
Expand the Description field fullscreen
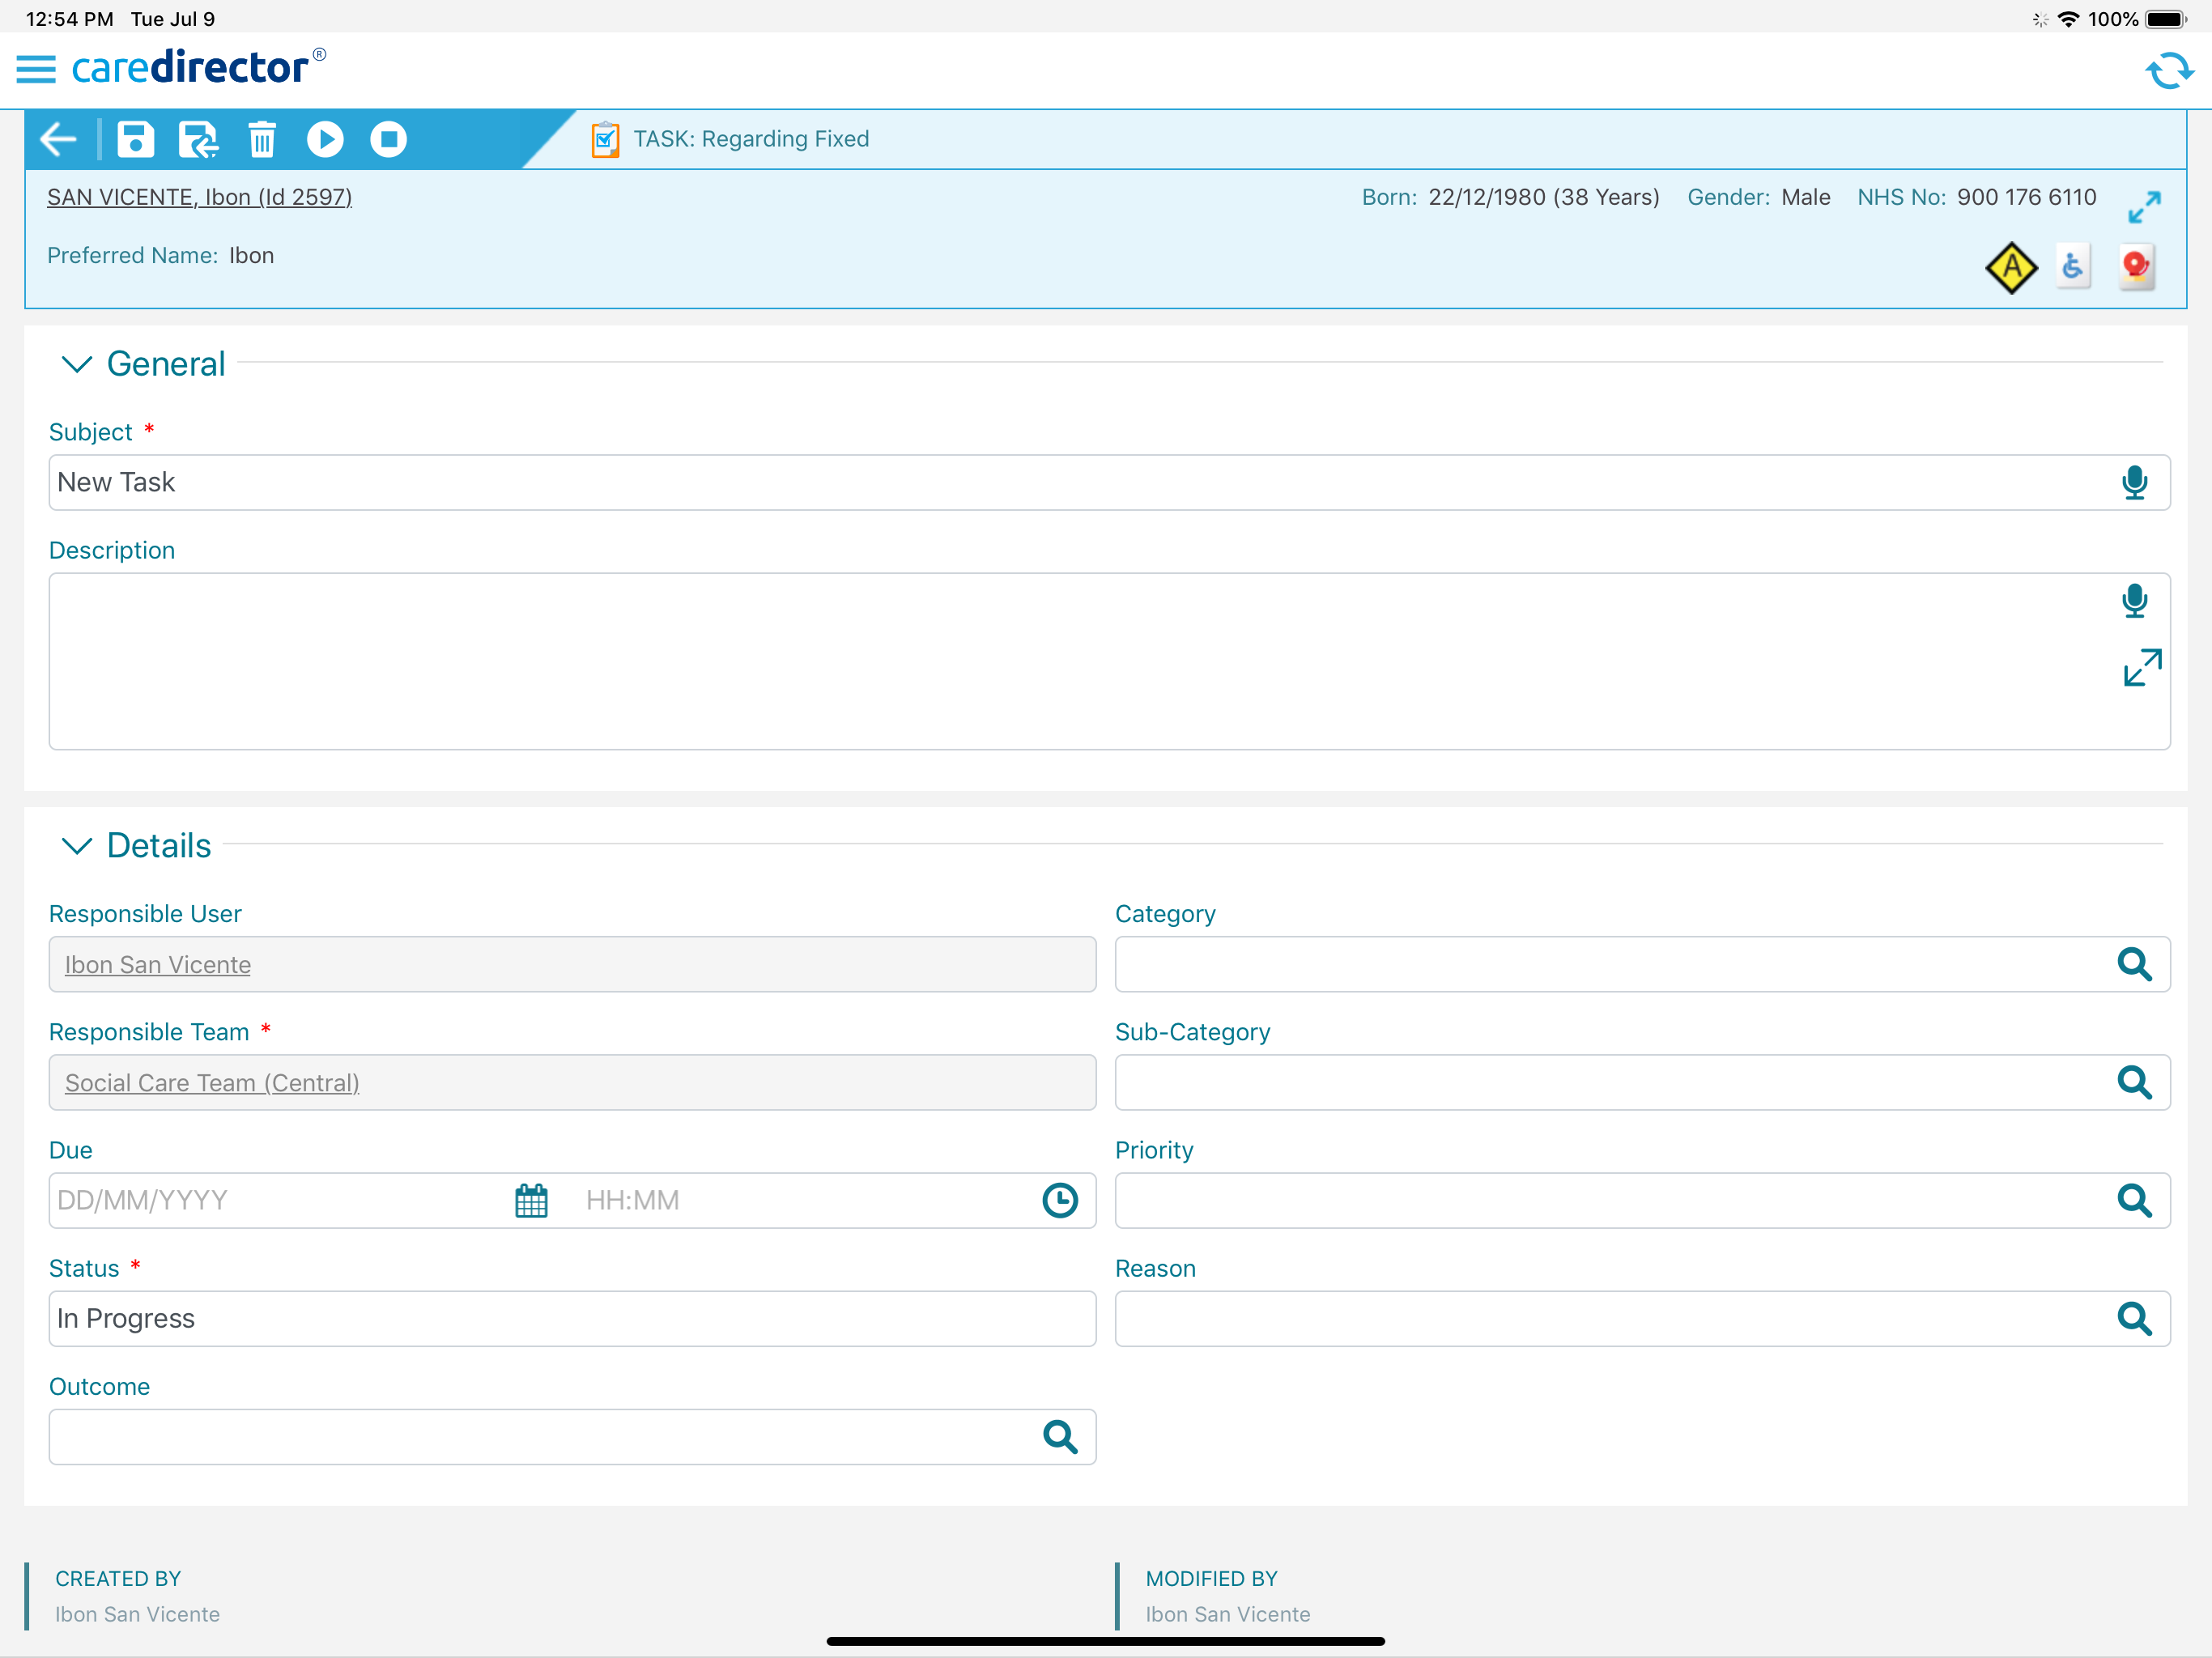[x=2142, y=667]
